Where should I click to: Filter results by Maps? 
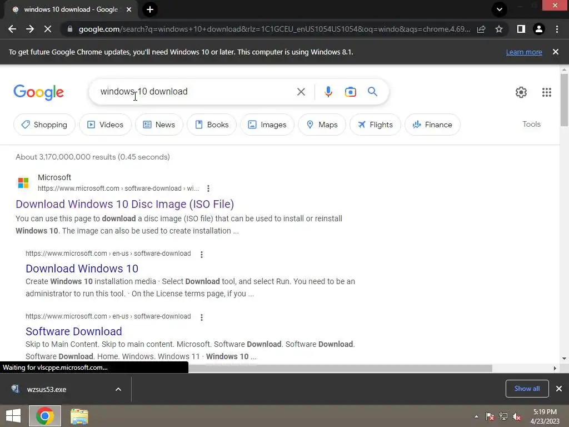coord(322,125)
